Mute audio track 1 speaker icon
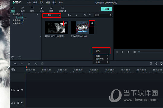The width and height of the screenshot is (163, 108). coord(22,103)
